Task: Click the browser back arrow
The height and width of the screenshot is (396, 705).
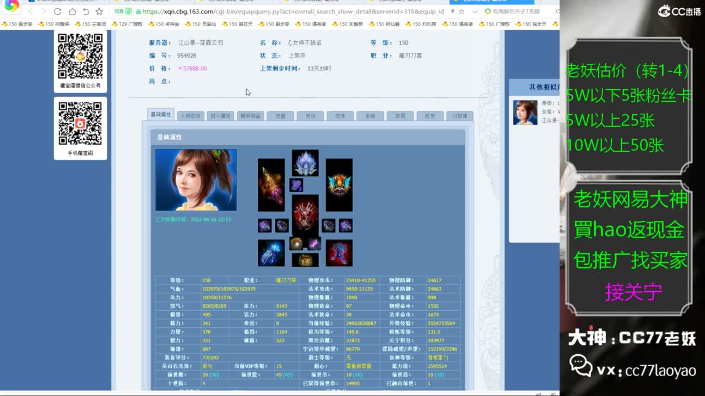Action: coord(30,12)
